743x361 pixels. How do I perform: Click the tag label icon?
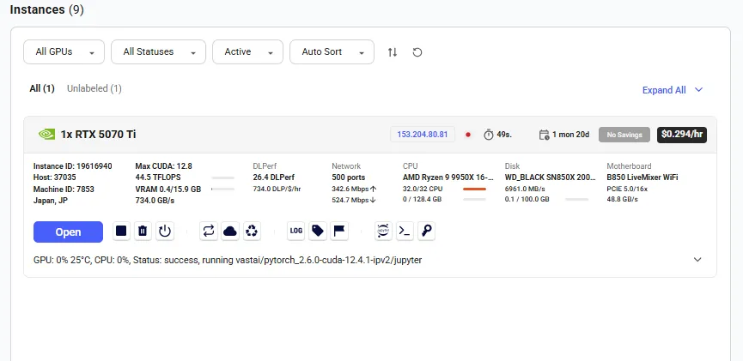pos(318,231)
